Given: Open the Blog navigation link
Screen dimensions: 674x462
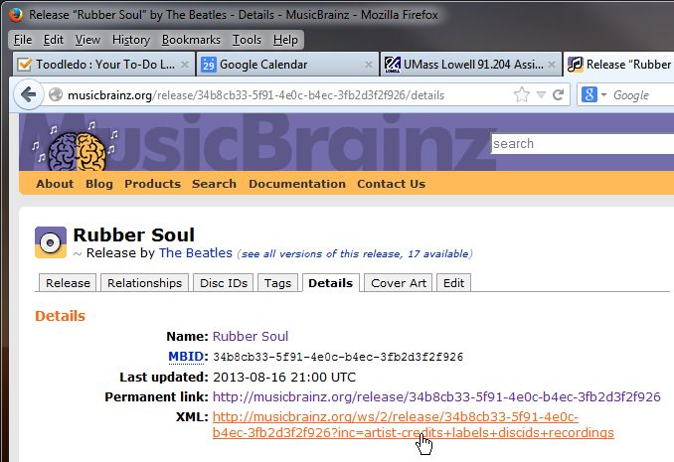Looking at the screenshot, I should [x=99, y=184].
